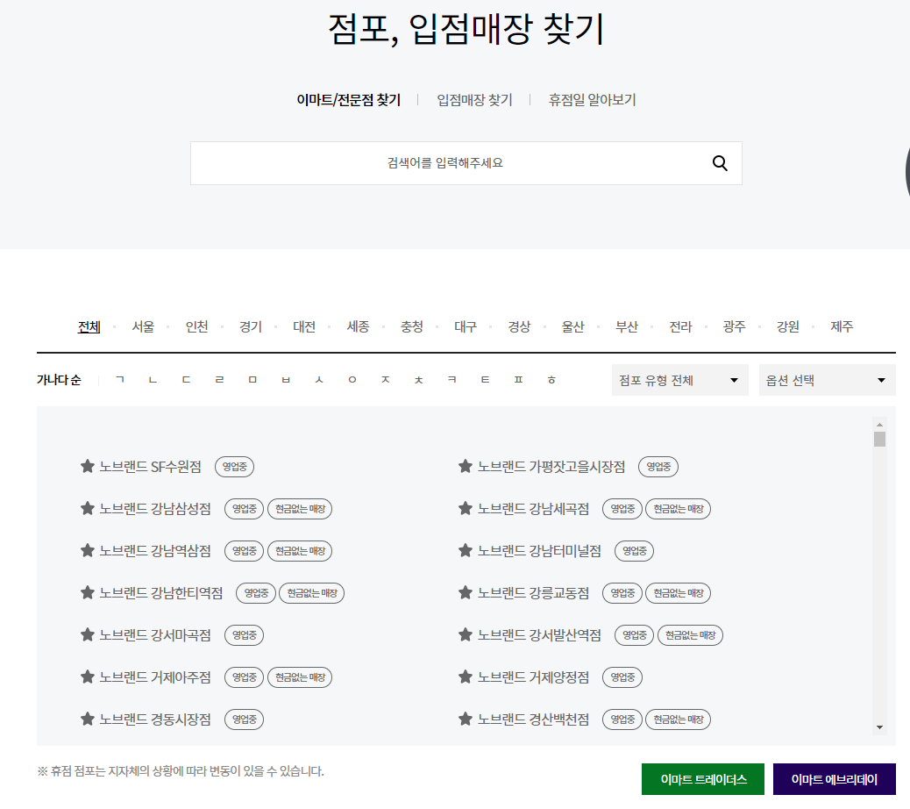Select 대전 region tab
This screenshot has height=809, width=910.
pos(304,327)
